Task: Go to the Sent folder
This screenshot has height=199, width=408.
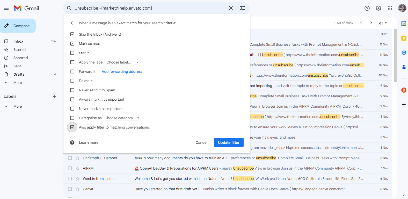Action: [17, 66]
